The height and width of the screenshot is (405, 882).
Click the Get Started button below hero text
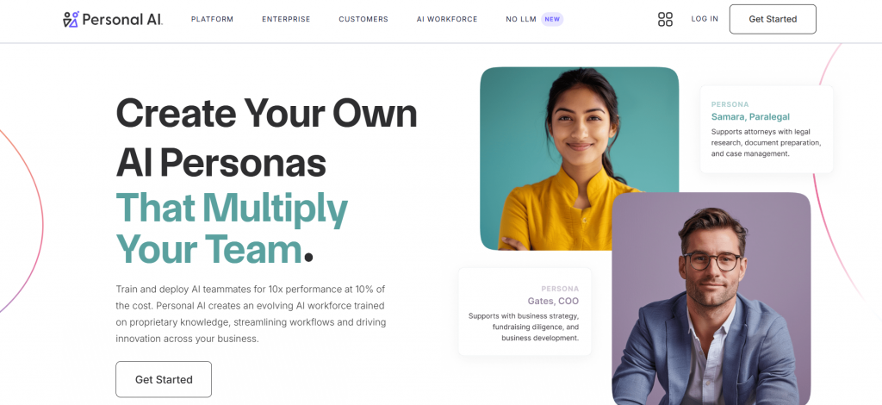pyautogui.click(x=164, y=379)
